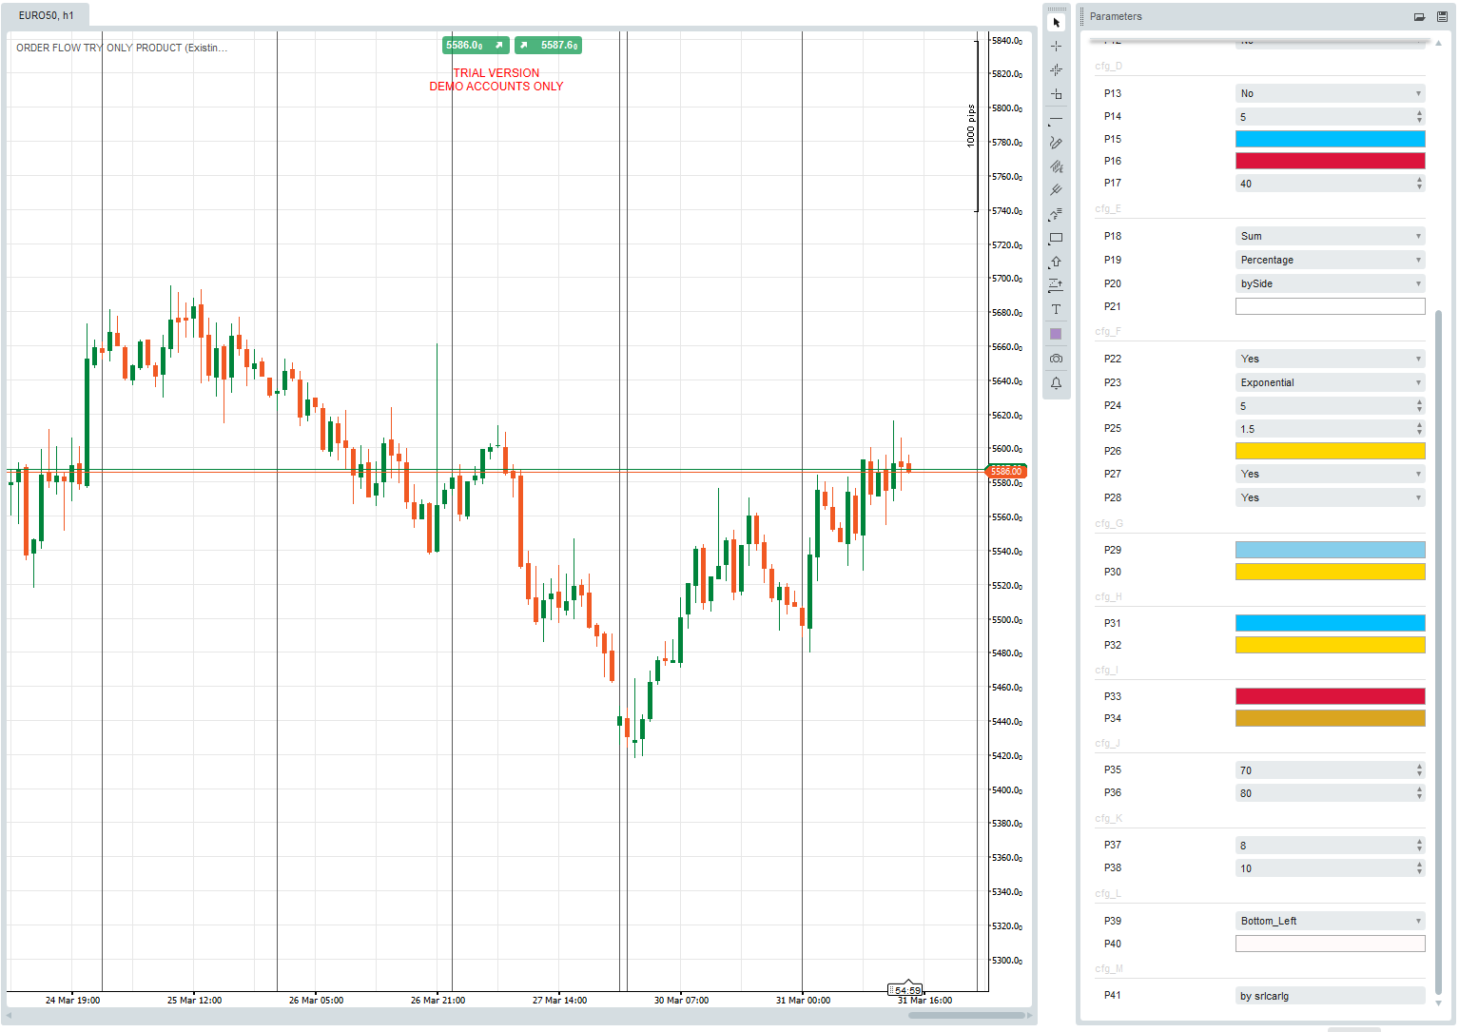Take a chart screenshot with the camera icon
This screenshot has height=1032, width=1459.
(x=1056, y=358)
